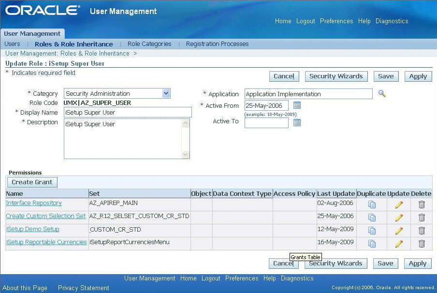Click the Create Grant button
Screen dimensions: 437x293
tap(32, 182)
